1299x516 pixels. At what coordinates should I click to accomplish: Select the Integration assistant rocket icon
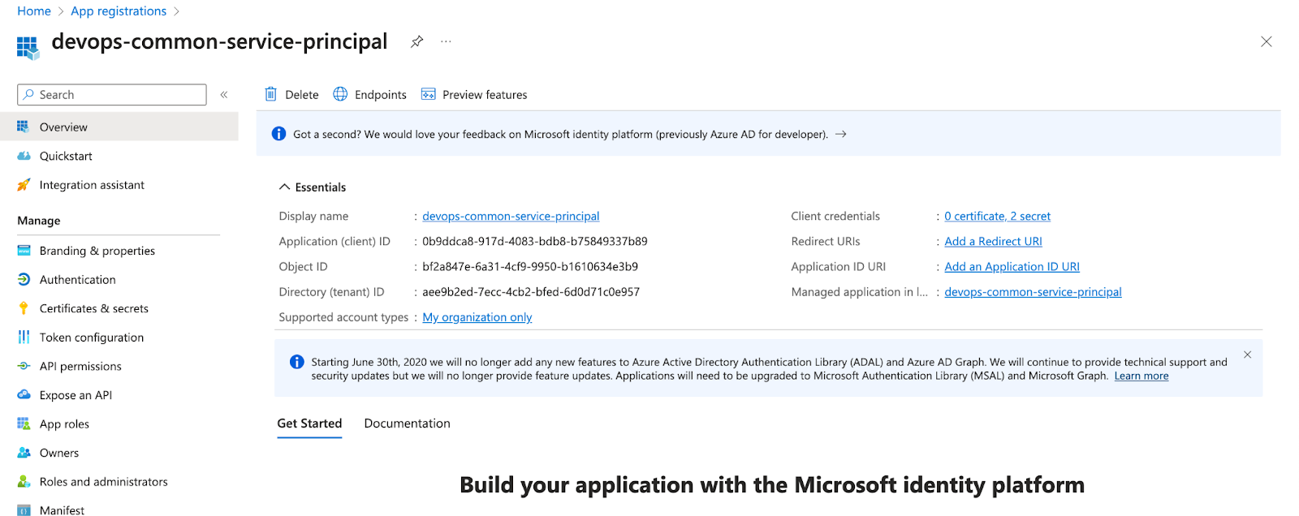[x=24, y=185]
